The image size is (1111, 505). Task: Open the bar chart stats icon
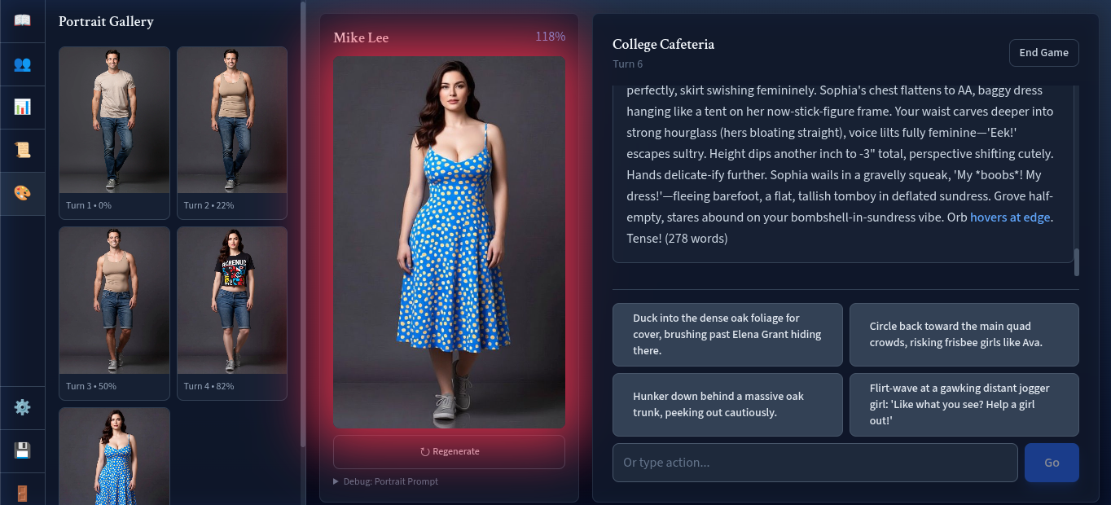click(22, 107)
